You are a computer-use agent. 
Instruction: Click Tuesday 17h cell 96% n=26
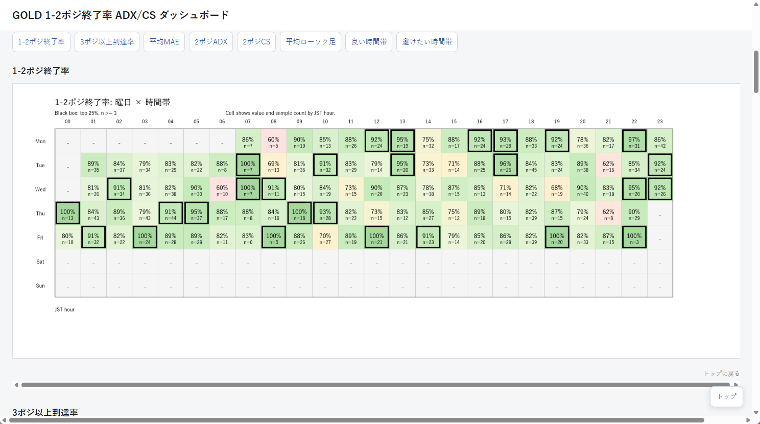(x=505, y=166)
